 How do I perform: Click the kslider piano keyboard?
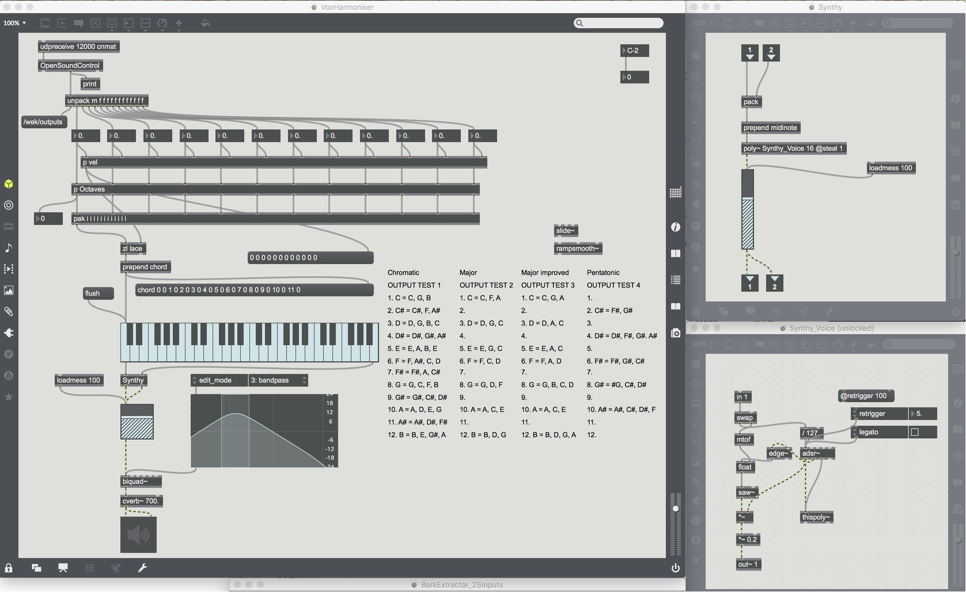tap(249, 342)
